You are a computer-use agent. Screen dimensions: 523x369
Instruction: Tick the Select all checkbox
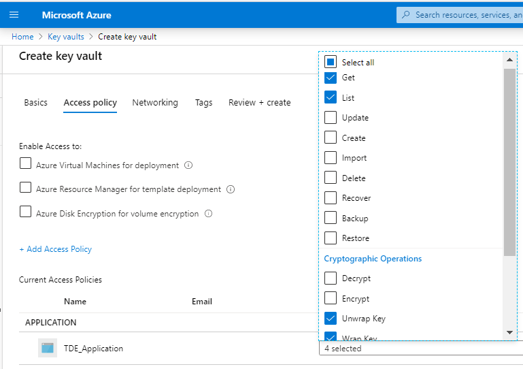pyautogui.click(x=331, y=61)
